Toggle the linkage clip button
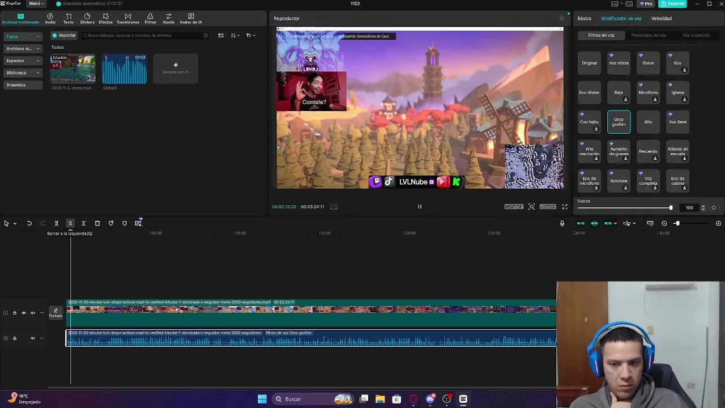Image resolution: width=725 pixels, height=408 pixels. [608, 223]
